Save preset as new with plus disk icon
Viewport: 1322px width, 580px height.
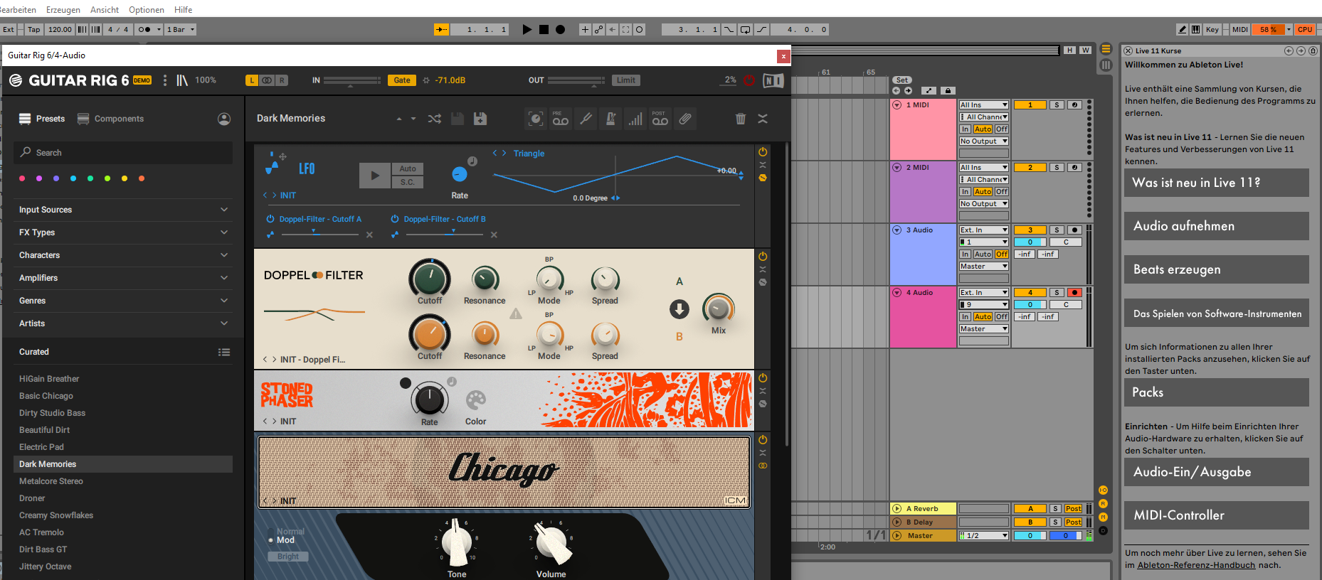pyautogui.click(x=480, y=119)
